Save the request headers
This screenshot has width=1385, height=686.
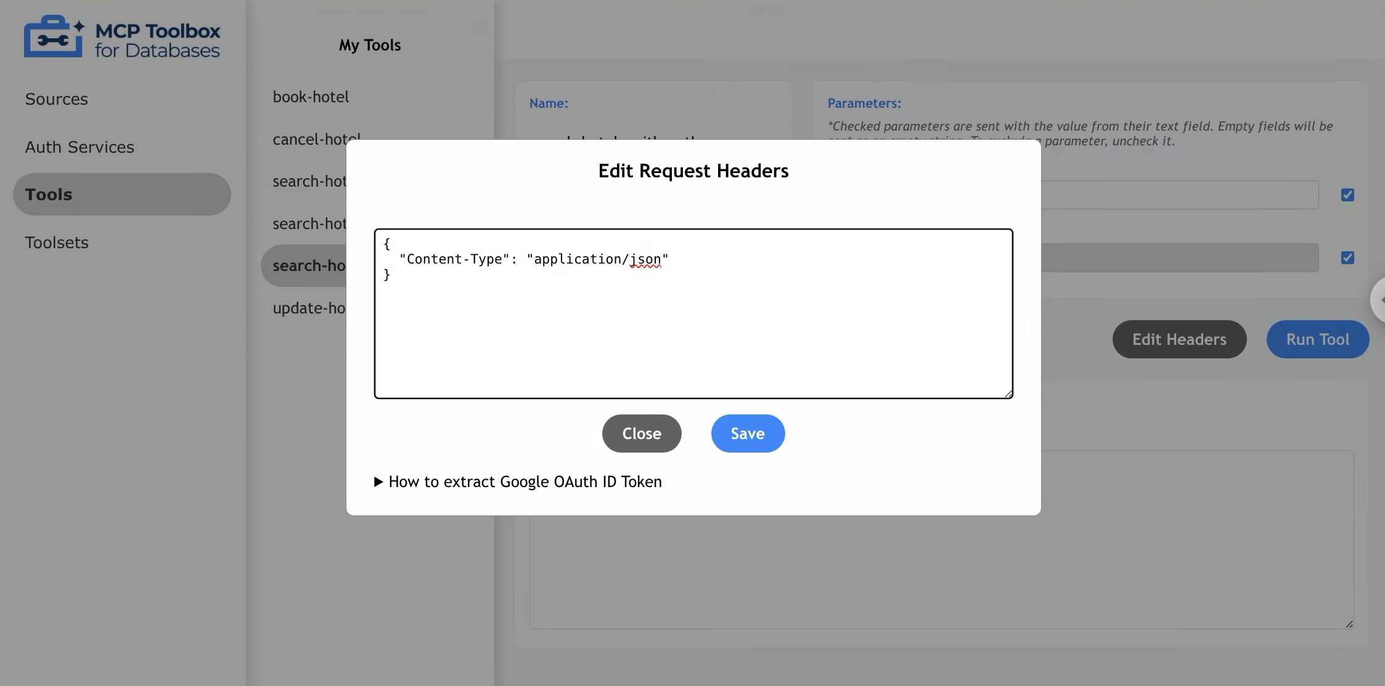click(x=747, y=434)
